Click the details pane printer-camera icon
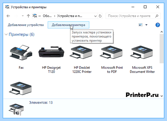This screenshot has width=167, height=121. [x=16, y=110]
